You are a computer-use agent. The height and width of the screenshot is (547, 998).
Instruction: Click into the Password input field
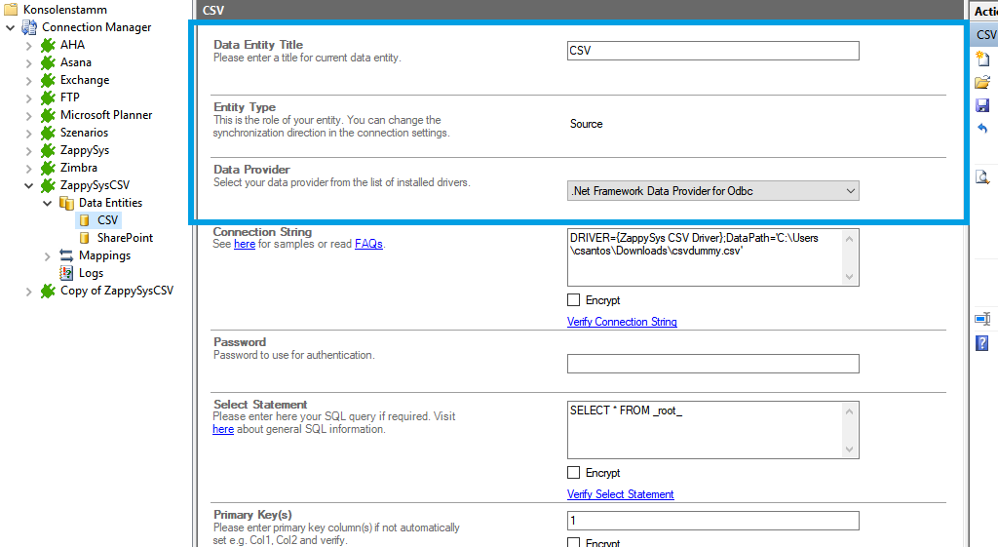tap(712, 364)
